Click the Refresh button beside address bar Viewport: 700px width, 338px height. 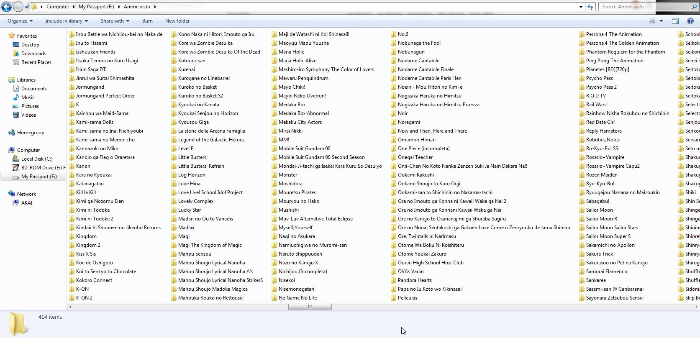[x=590, y=7]
